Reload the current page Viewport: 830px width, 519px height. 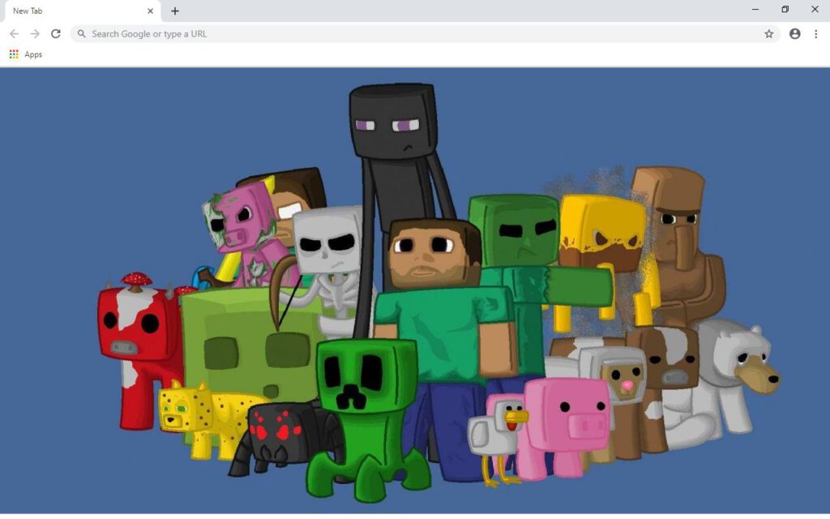coord(56,34)
